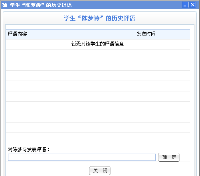Click the 关闭 button at the bottom
The height and width of the screenshot is (176, 200).
[x=100, y=171]
